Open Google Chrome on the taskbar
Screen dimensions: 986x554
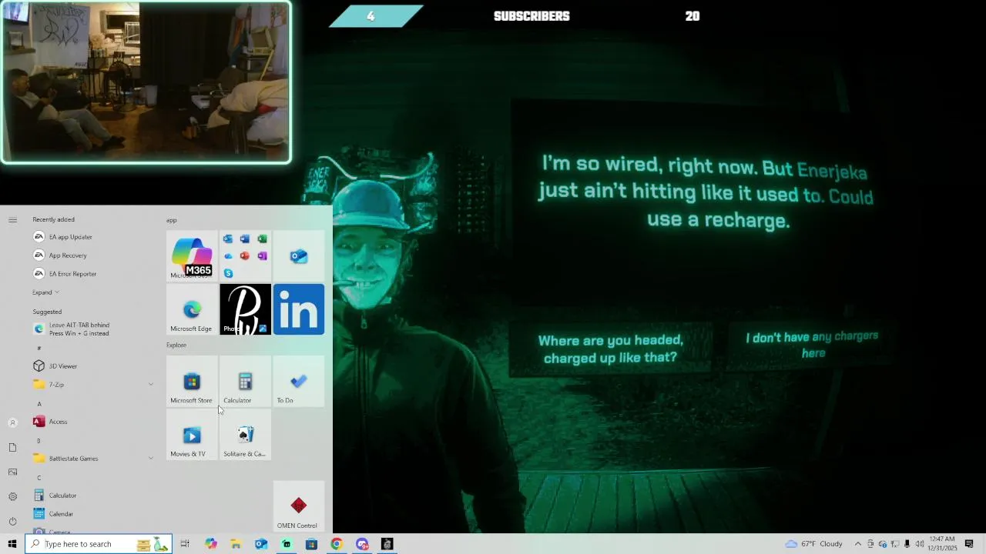tap(337, 544)
